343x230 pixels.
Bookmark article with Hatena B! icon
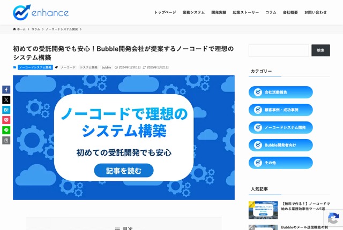pyautogui.click(x=6, y=110)
